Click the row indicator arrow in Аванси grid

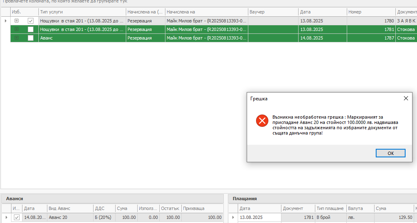[x=6, y=217]
